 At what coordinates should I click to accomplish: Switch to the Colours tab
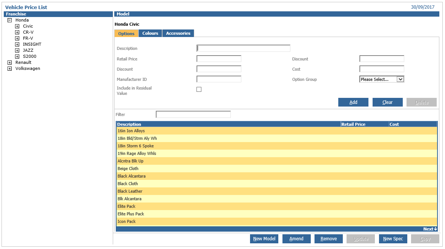click(x=150, y=33)
